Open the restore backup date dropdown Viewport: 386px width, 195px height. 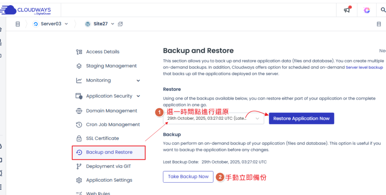tap(213, 118)
